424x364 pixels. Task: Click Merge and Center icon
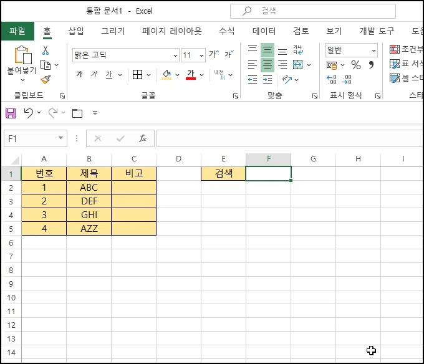coord(297,65)
